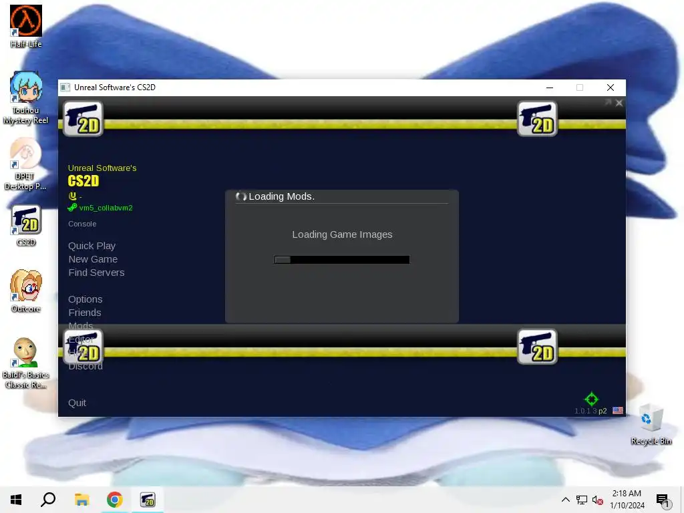The height and width of the screenshot is (513, 684).
Task: Click the green crosshair icon
Action: tap(592, 399)
